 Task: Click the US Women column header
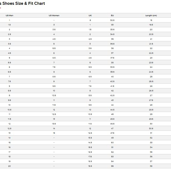54,15
